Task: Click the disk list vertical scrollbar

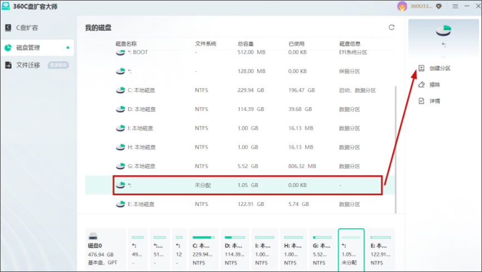Action: pyautogui.click(x=395, y=149)
